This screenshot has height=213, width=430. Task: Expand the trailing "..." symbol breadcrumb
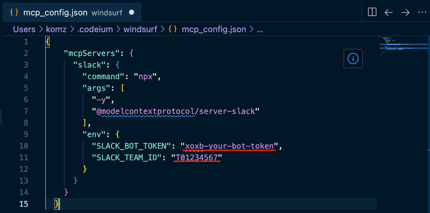261,29
